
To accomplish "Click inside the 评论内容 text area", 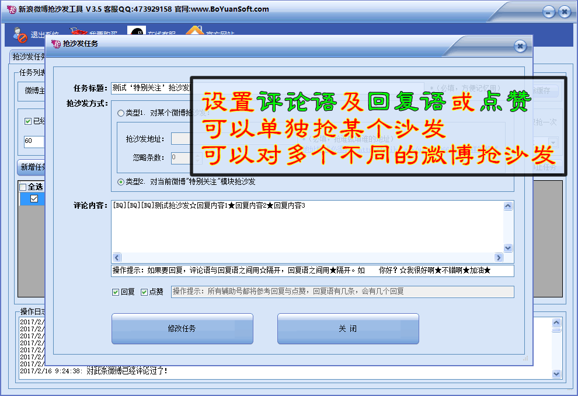I will (308, 227).
